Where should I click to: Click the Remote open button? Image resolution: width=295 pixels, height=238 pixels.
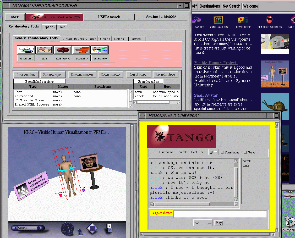(53, 75)
